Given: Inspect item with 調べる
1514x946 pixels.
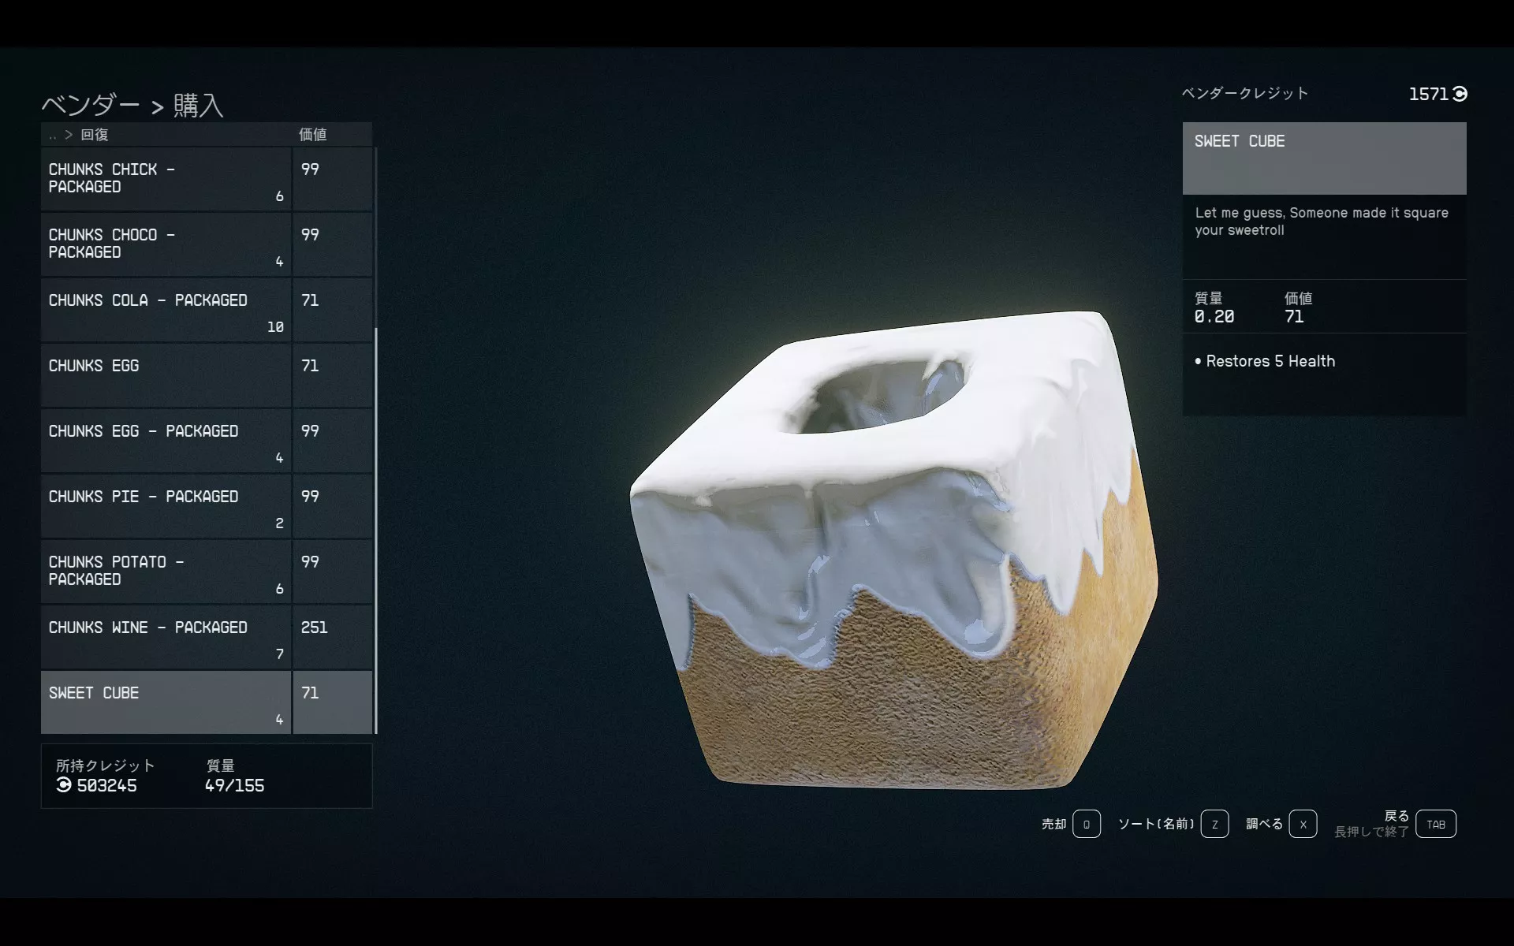Looking at the screenshot, I should click(1265, 824).
